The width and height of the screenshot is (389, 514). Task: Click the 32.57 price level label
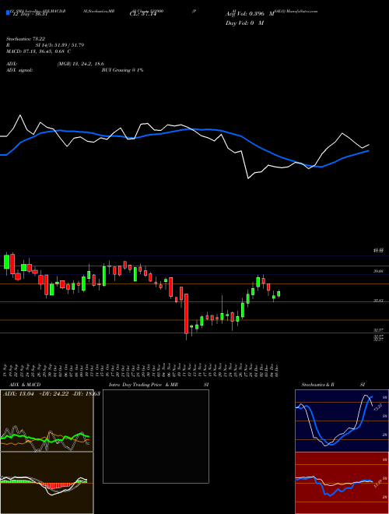click(379, 330)
